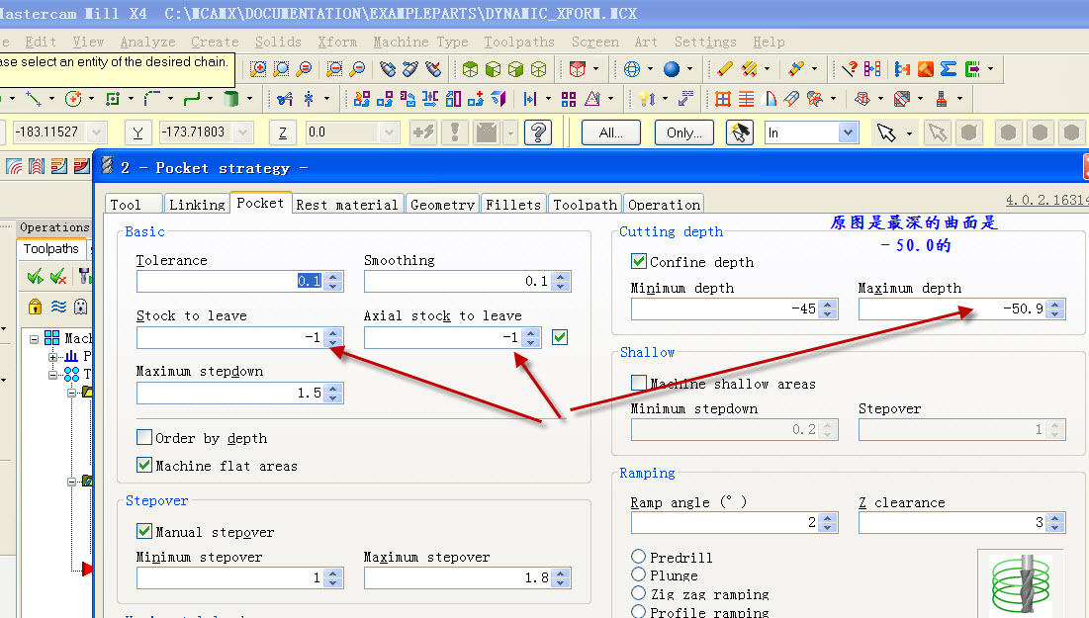
Task: Select the Zig zag ramping radio button
Action: (638, 593)
